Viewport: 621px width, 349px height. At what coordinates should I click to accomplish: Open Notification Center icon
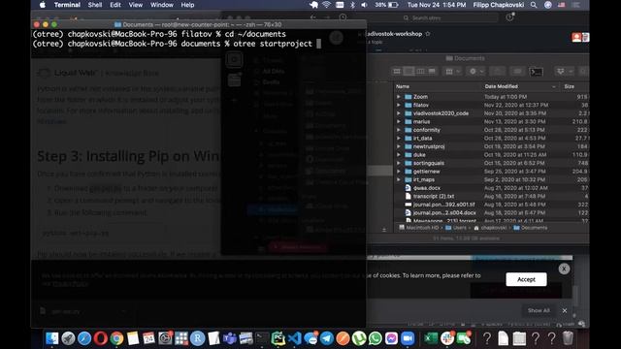575,5
